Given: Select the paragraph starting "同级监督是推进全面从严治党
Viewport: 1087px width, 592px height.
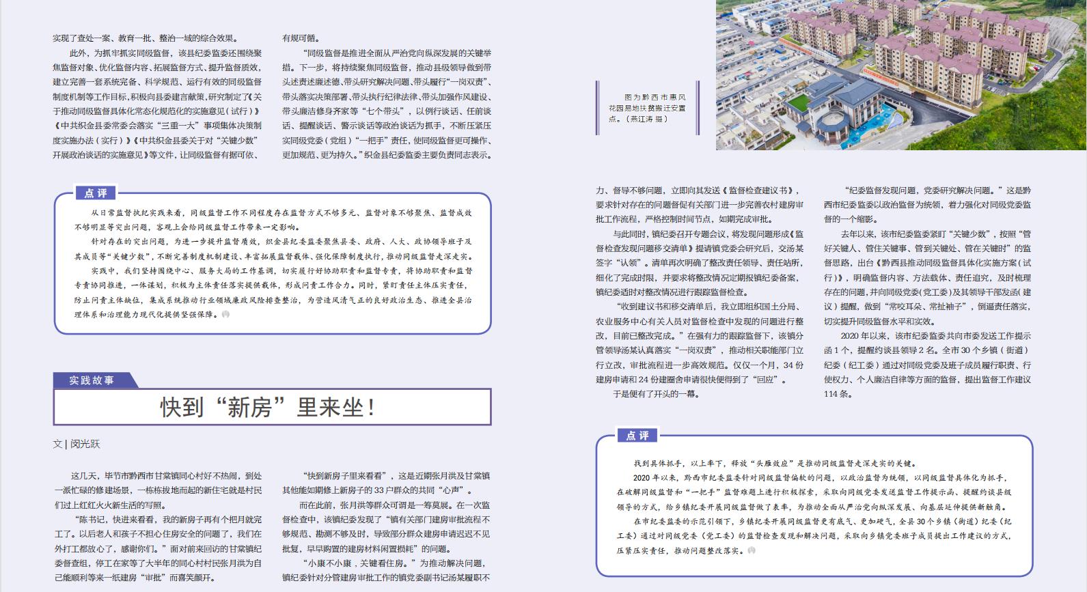Looking at the screenshot, I should [x=387, y=104].
